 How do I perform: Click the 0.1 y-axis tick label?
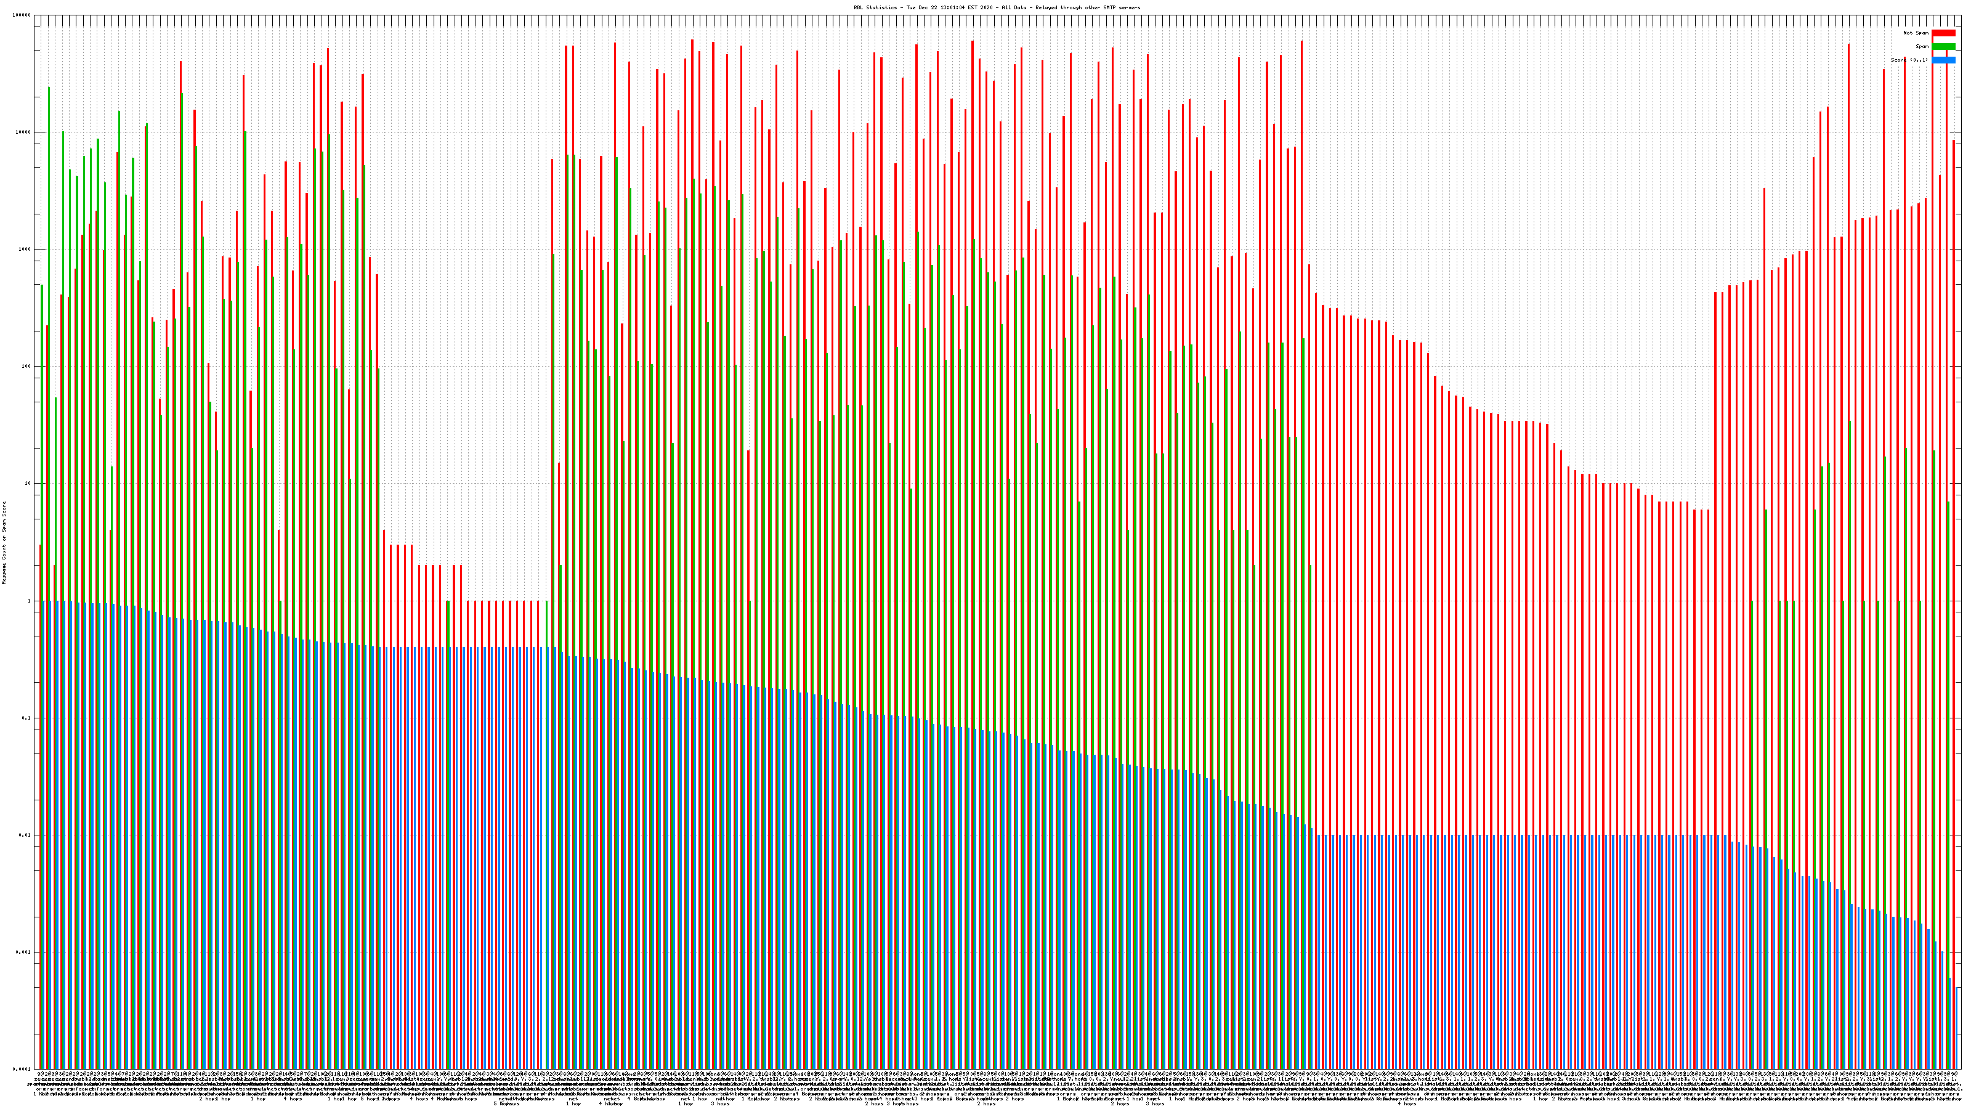pyautogui.click(x=26, y=718)
